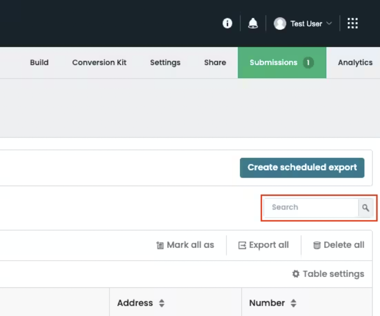Select the Share tab
The height and width of the screenshot is (316, 380).
tap(215, 62)
